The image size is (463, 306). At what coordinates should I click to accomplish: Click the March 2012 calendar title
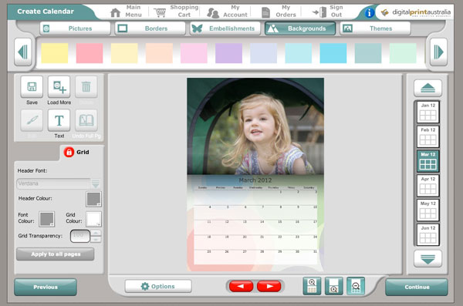click(x=255, y=180)
